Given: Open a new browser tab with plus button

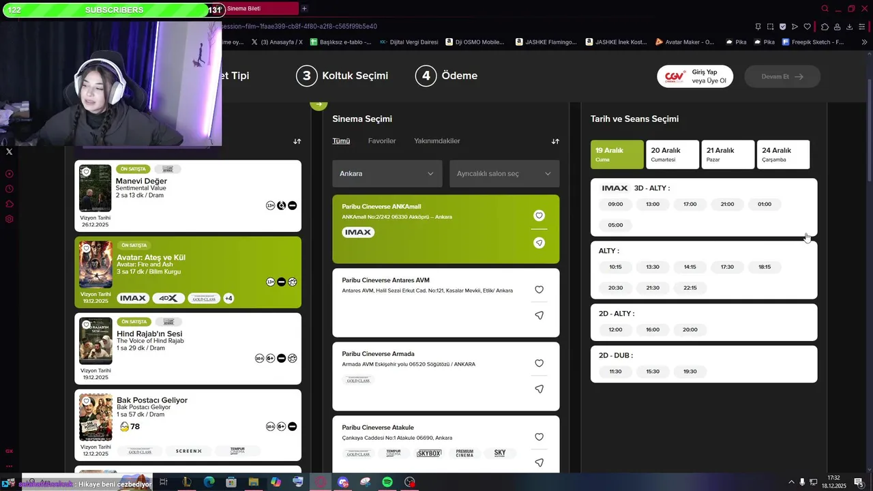Looking at the screenshot, I should [x=304, y=8].
